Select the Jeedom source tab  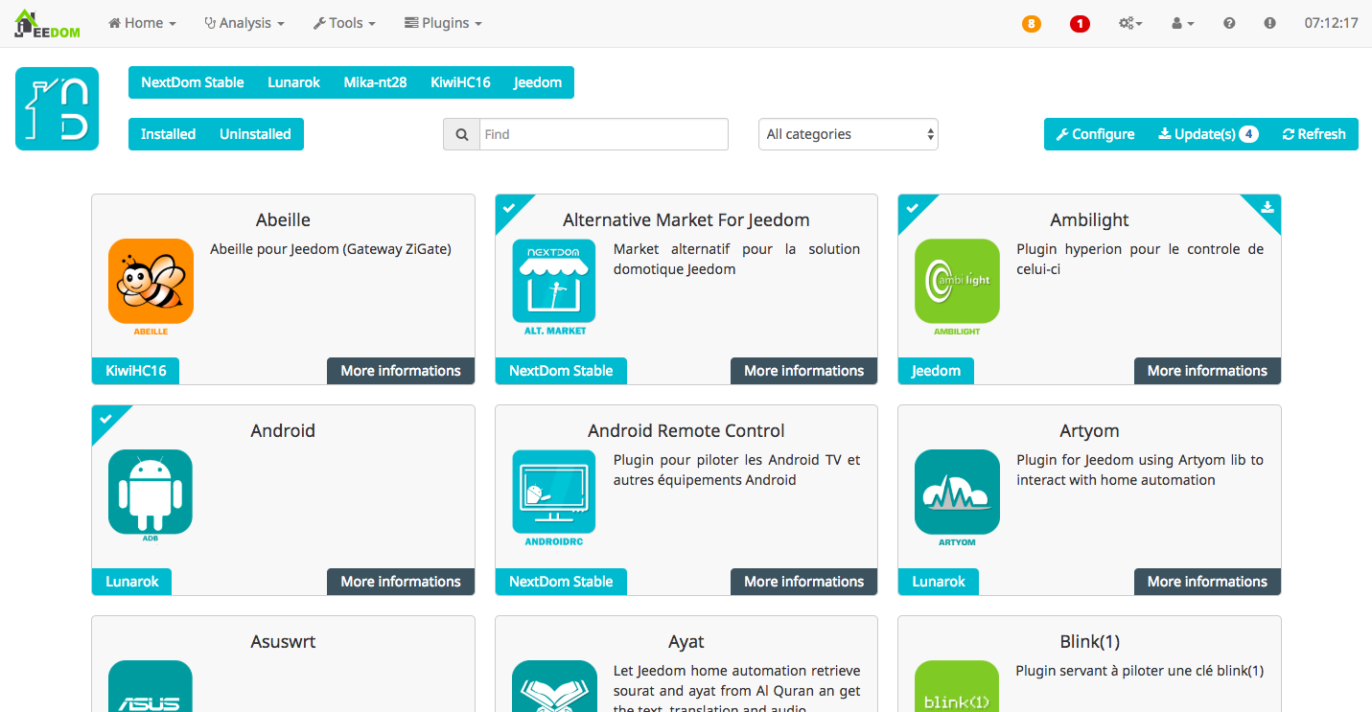coord(538,82)
